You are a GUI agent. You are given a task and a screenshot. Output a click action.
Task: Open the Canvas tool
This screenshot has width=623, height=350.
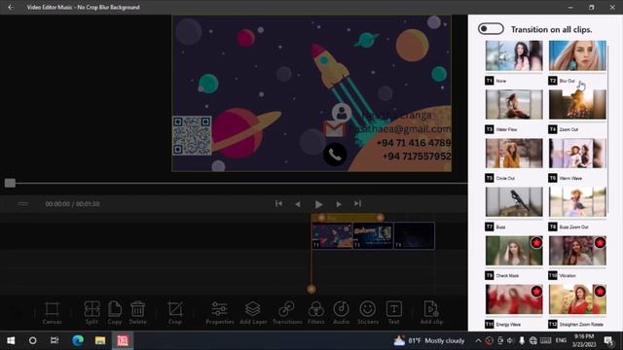click(52, 313)
